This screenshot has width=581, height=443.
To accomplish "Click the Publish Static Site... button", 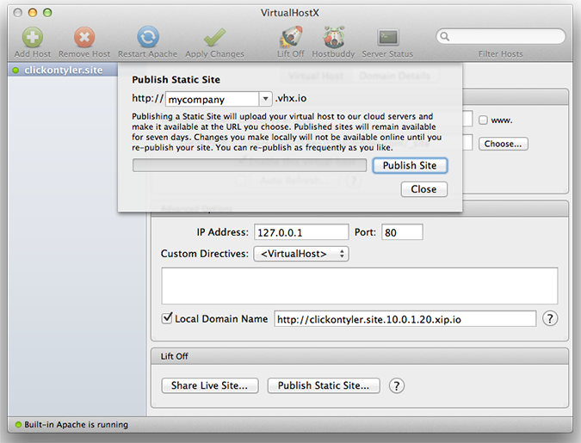I will click(324, 385).
